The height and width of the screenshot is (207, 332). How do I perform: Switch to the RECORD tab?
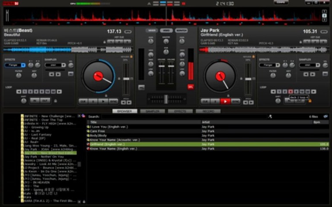click(208, 111)
